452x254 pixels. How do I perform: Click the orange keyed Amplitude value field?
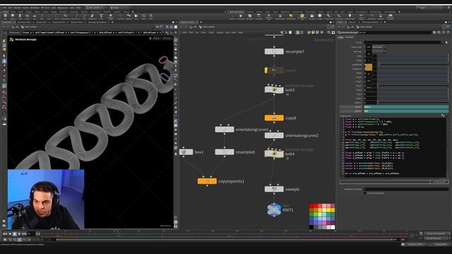[x=369, y=67]
